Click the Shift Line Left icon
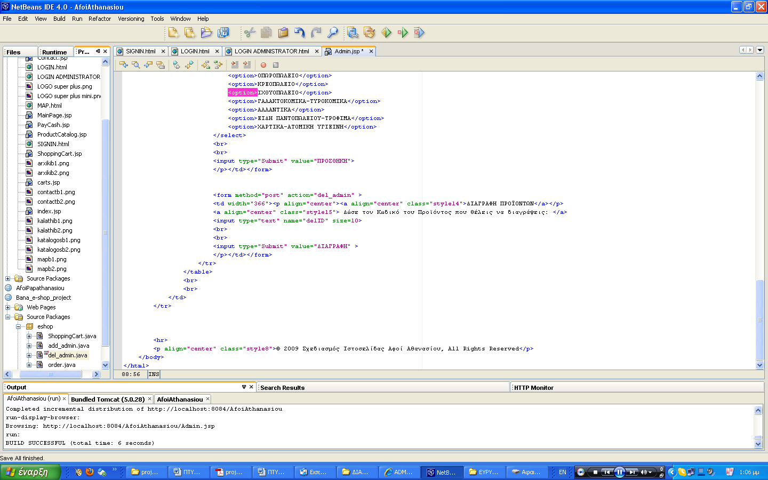 click(x=235, y=65)
